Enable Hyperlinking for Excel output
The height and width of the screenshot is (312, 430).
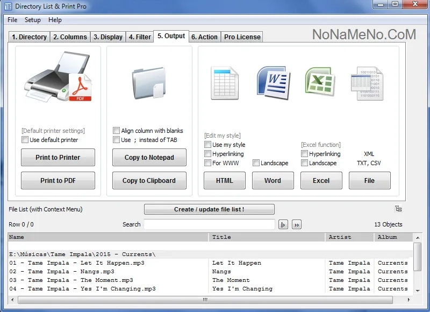(x=304, y=154)
